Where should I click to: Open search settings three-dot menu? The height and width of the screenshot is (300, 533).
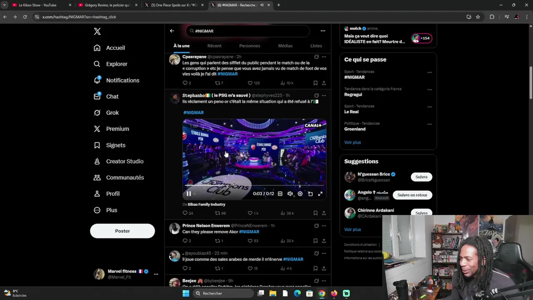pos(323,31)
